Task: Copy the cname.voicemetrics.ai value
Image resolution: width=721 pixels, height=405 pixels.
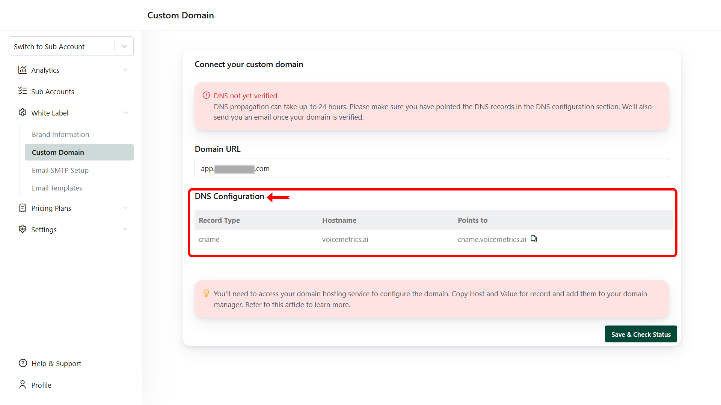Action: (x=534, y=239)
